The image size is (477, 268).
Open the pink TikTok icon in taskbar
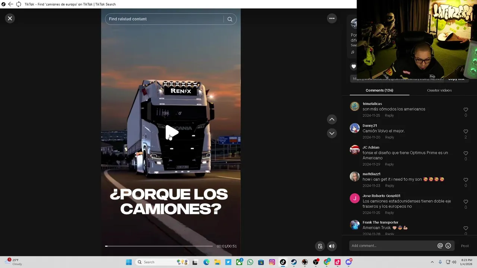point(338,262)
